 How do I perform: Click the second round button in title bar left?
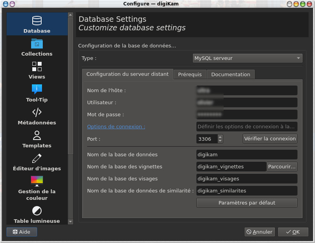(12, 4)
